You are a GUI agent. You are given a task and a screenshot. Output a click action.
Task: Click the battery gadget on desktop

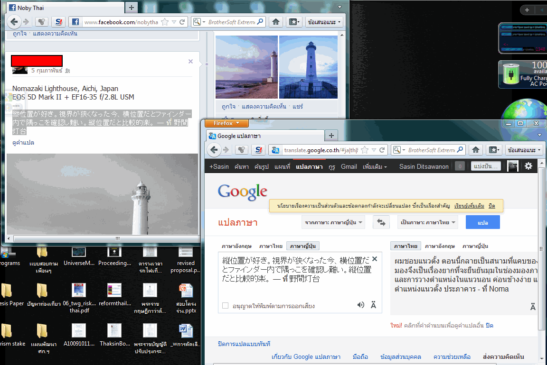coord(523,74)
